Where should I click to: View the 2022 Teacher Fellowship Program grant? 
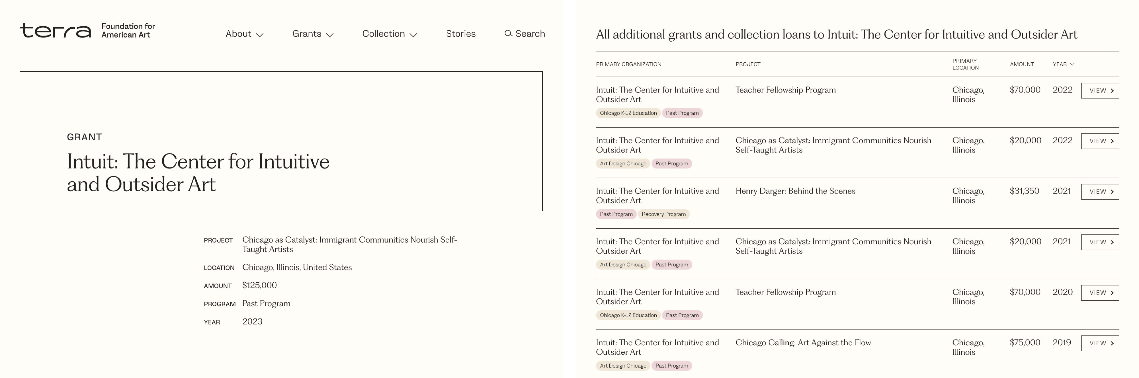click(x=1100, y=91)
